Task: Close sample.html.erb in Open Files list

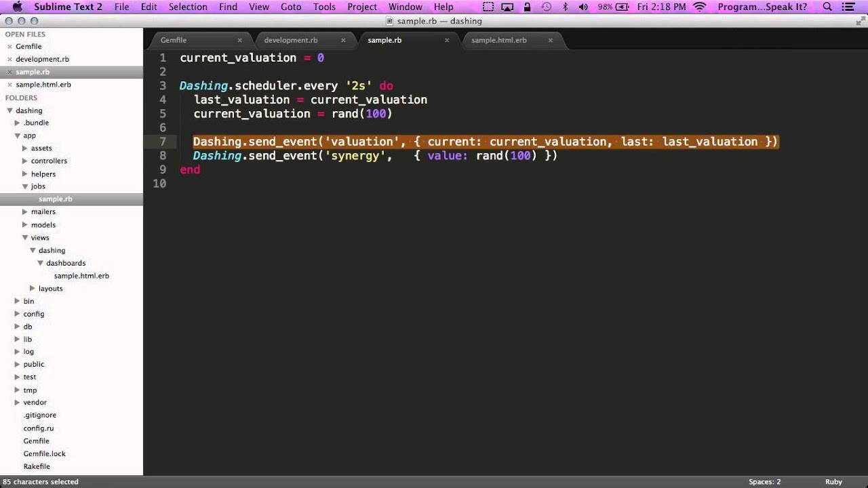Action: point(9,85)
